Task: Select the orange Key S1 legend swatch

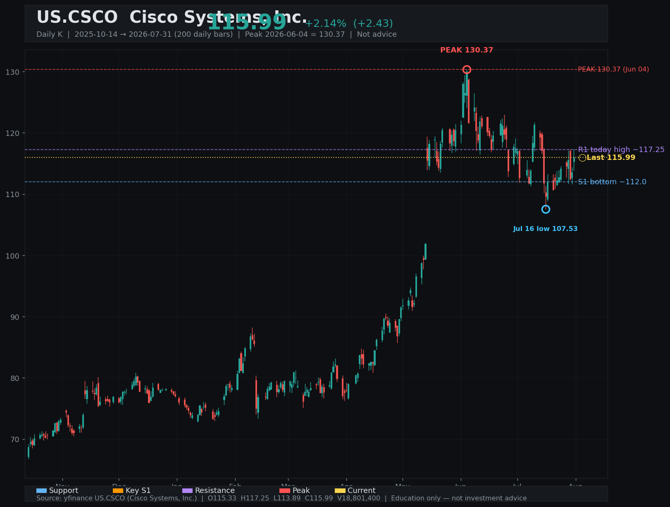Action: coord(118,491)
